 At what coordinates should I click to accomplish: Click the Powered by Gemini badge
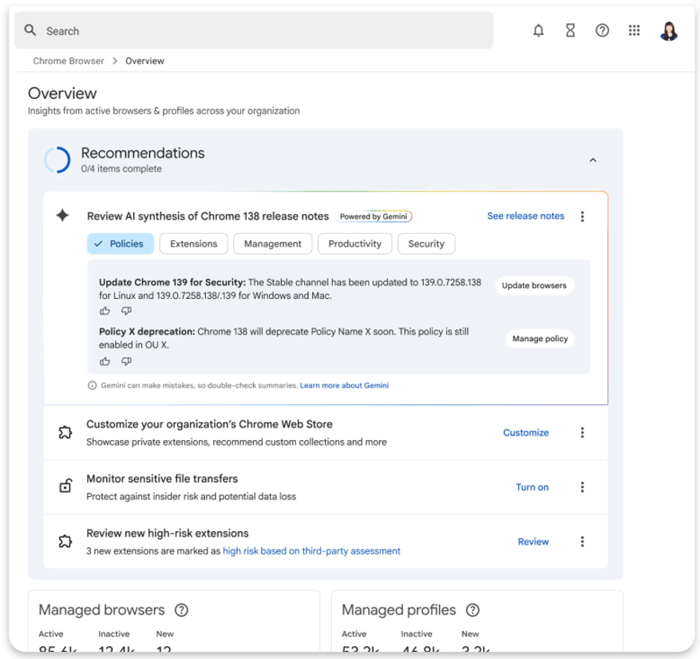374,216
